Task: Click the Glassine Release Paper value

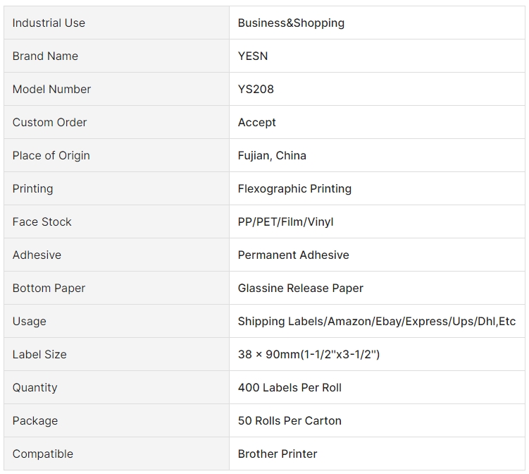Action: tap(301, 288)
